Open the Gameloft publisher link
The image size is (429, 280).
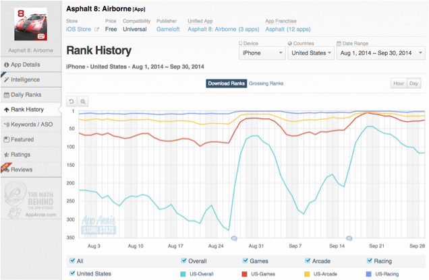tap(168, 29)
